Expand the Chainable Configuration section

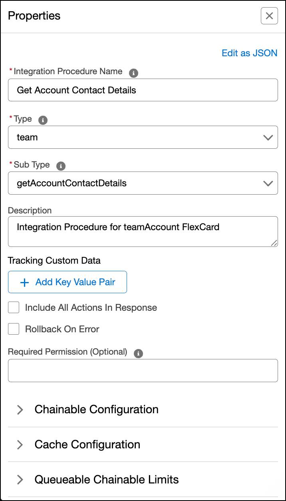[97, 410]
